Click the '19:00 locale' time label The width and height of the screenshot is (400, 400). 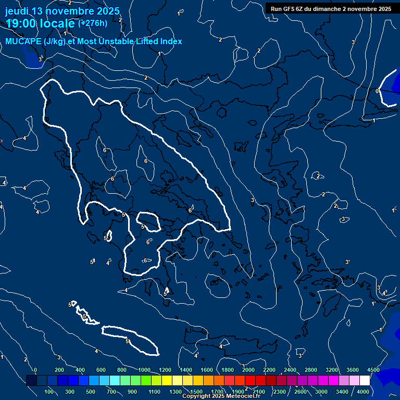[40, 23]
